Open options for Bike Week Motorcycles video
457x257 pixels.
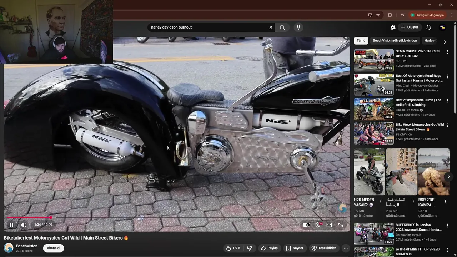pyautogui.click(x=448, y=125)
